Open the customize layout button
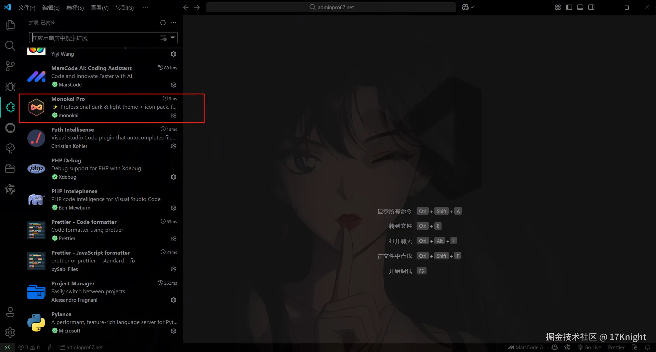 pyautogui.click(x=558, y=7)
